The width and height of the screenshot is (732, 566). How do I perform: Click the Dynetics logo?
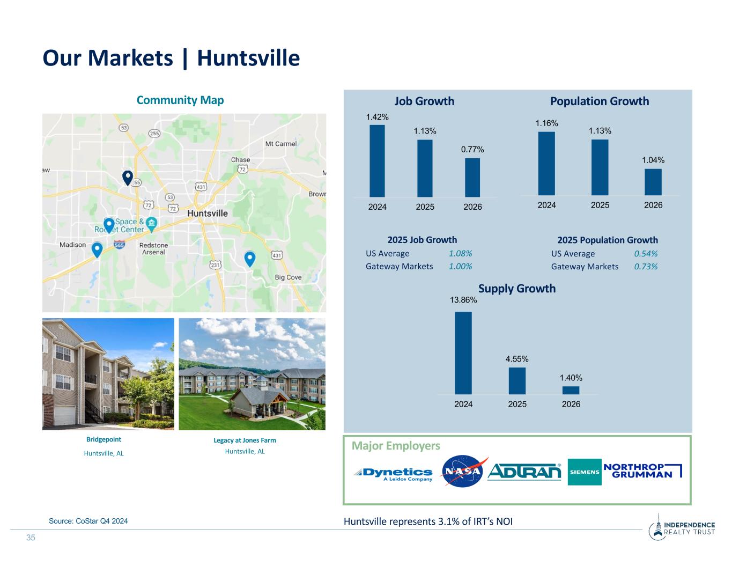tap(393, 474)
